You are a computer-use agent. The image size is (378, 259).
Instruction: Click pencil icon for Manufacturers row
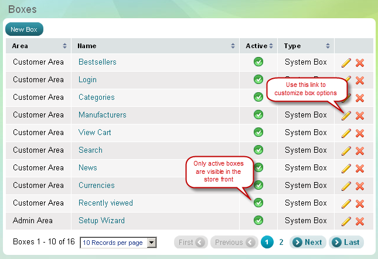[346, 116]
